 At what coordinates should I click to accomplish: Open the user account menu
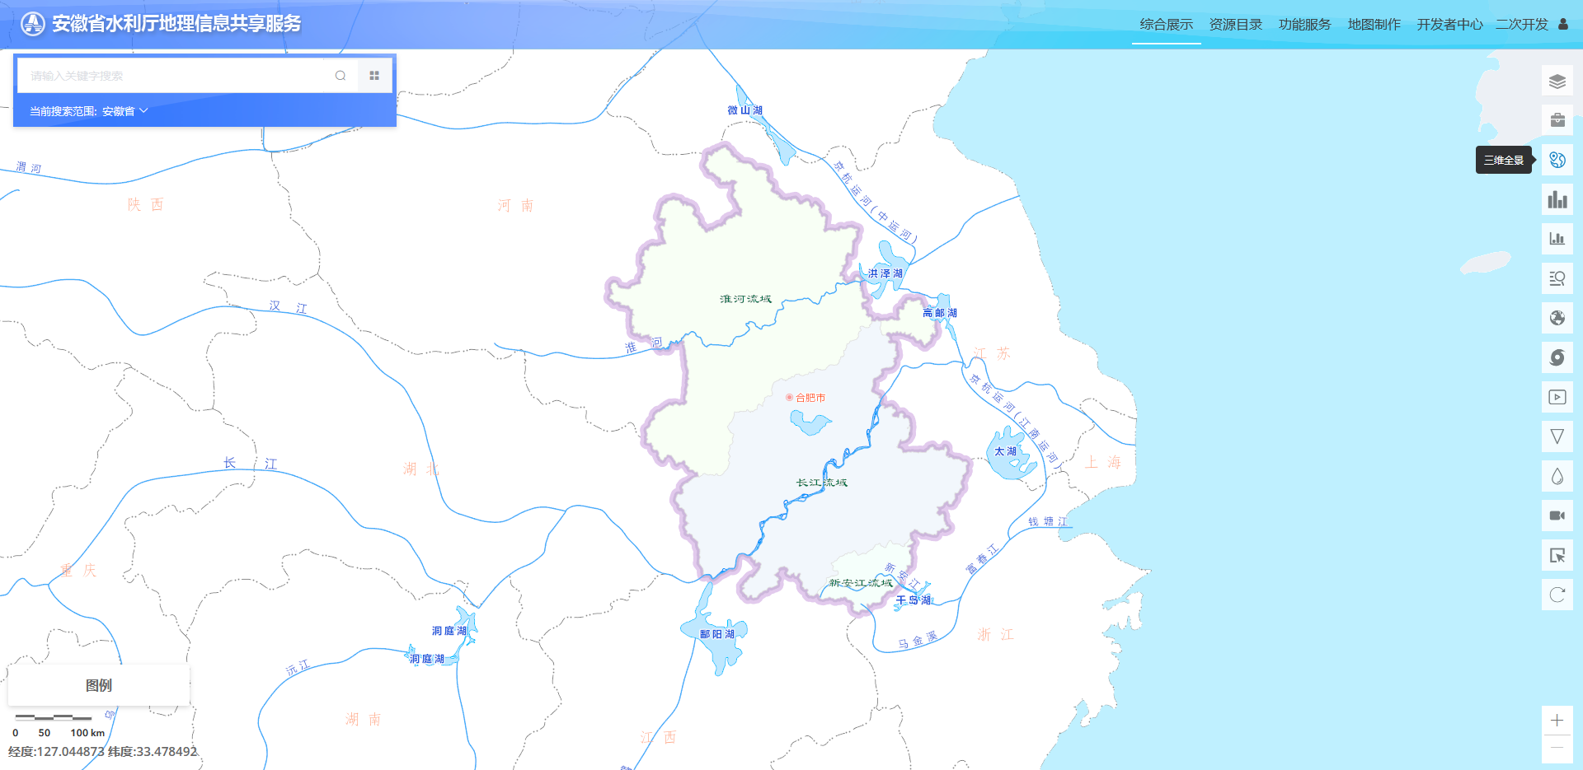[x=1562, y=24]
